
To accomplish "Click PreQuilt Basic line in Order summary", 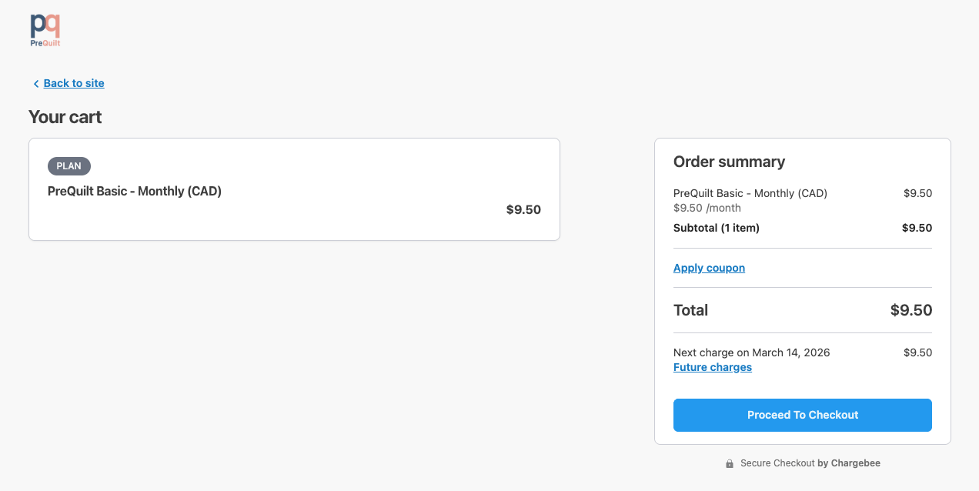I will (750, 193).
